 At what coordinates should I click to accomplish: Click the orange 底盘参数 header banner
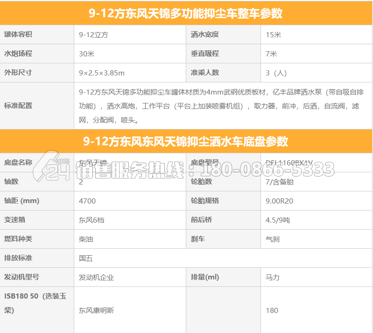point(186,141)
